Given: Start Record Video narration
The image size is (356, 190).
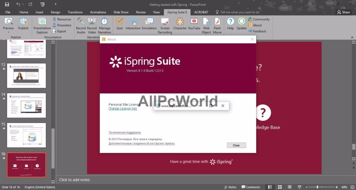Looking at the screenshot, I should pos(92,25).
